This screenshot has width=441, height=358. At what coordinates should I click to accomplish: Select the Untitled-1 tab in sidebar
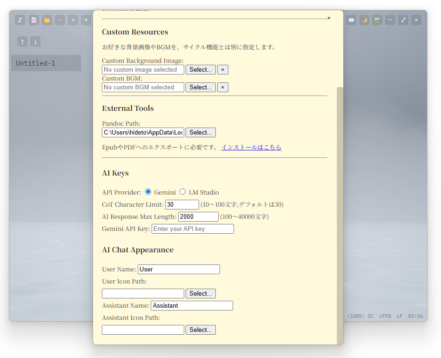pos(46,63)
